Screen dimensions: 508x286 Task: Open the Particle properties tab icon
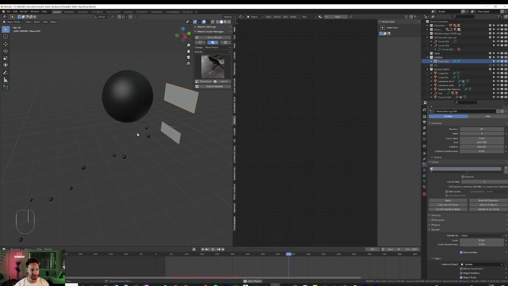[x=424, y=164]
